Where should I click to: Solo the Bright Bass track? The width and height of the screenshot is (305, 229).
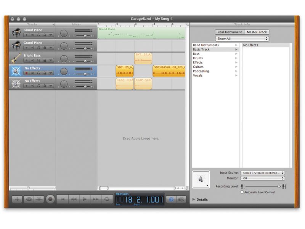[x=39, y=61]
